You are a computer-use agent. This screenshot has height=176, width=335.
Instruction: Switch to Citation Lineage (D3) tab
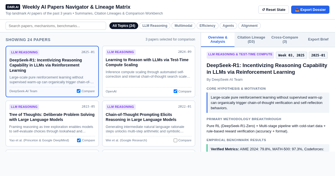point(251,39)
